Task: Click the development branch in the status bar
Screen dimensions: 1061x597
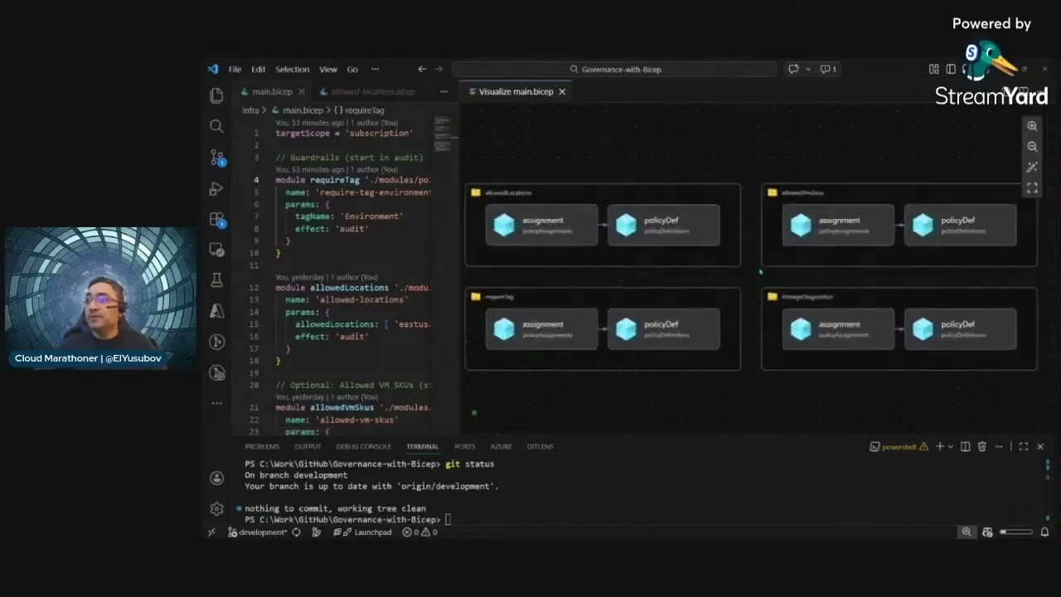Action: [257, 532]
